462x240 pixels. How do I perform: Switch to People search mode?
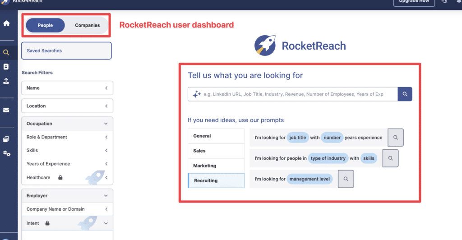coord(45,25)
